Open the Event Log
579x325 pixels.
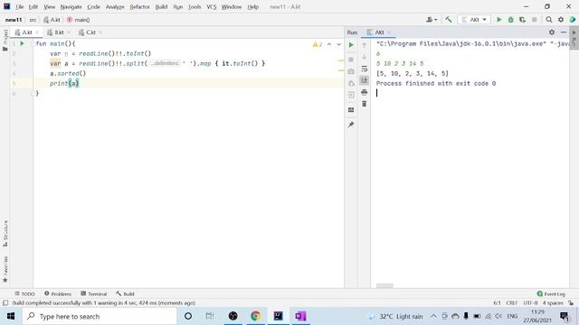pyautogui.click(x=551, y=293)
